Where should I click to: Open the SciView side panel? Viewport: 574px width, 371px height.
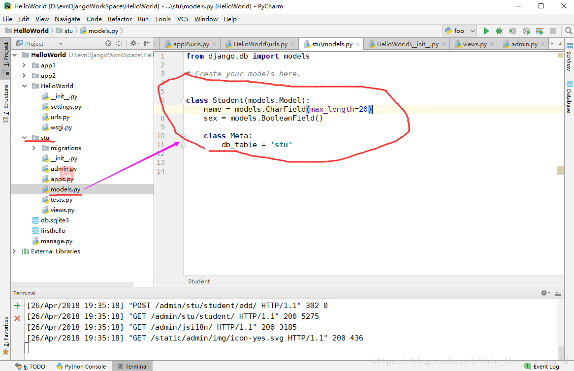[569, 57]
